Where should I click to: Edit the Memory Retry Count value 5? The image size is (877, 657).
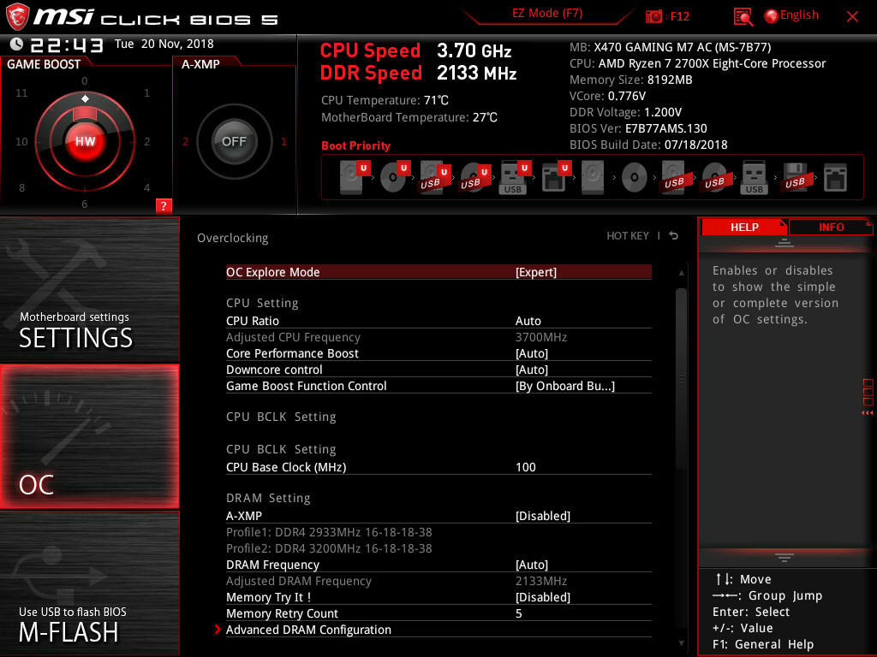click(519, 613)
